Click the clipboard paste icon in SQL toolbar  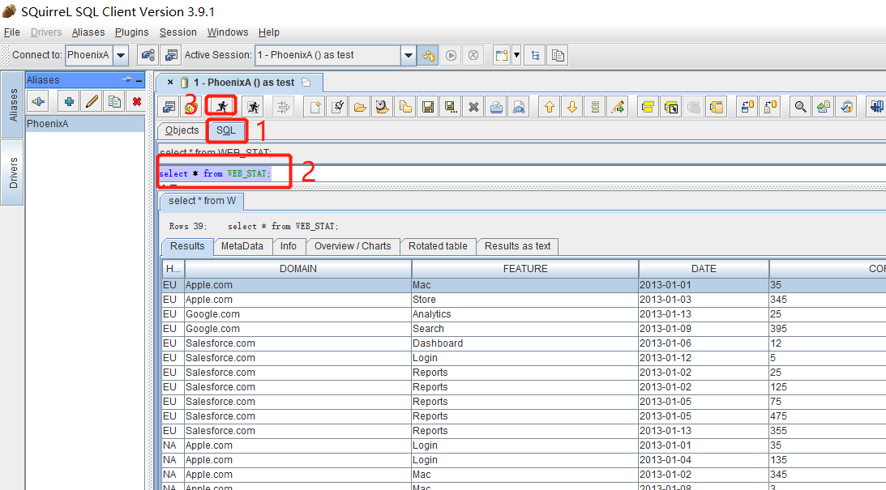(x=717, y=107)
